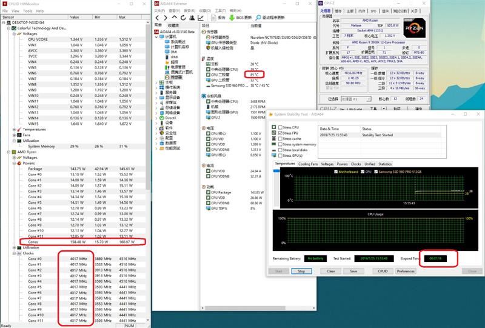Stop the stability test
The width and height of the screenshot is (485, 328).
point(301,271)
